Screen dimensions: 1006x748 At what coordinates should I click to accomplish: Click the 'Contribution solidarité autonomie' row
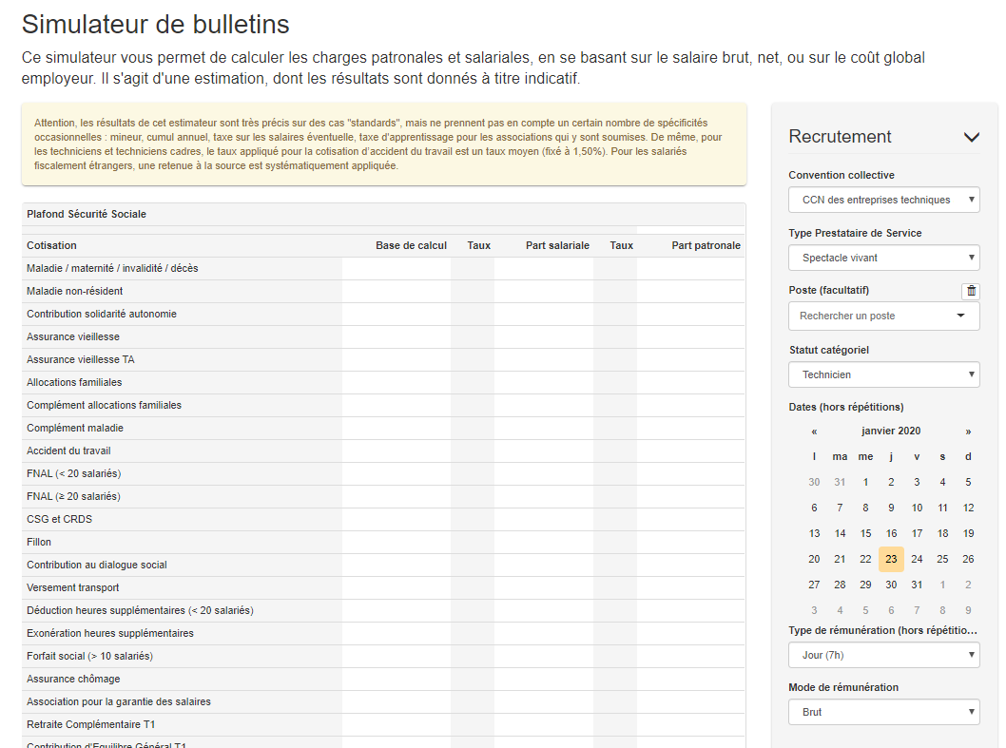click(x=383, y=314)
